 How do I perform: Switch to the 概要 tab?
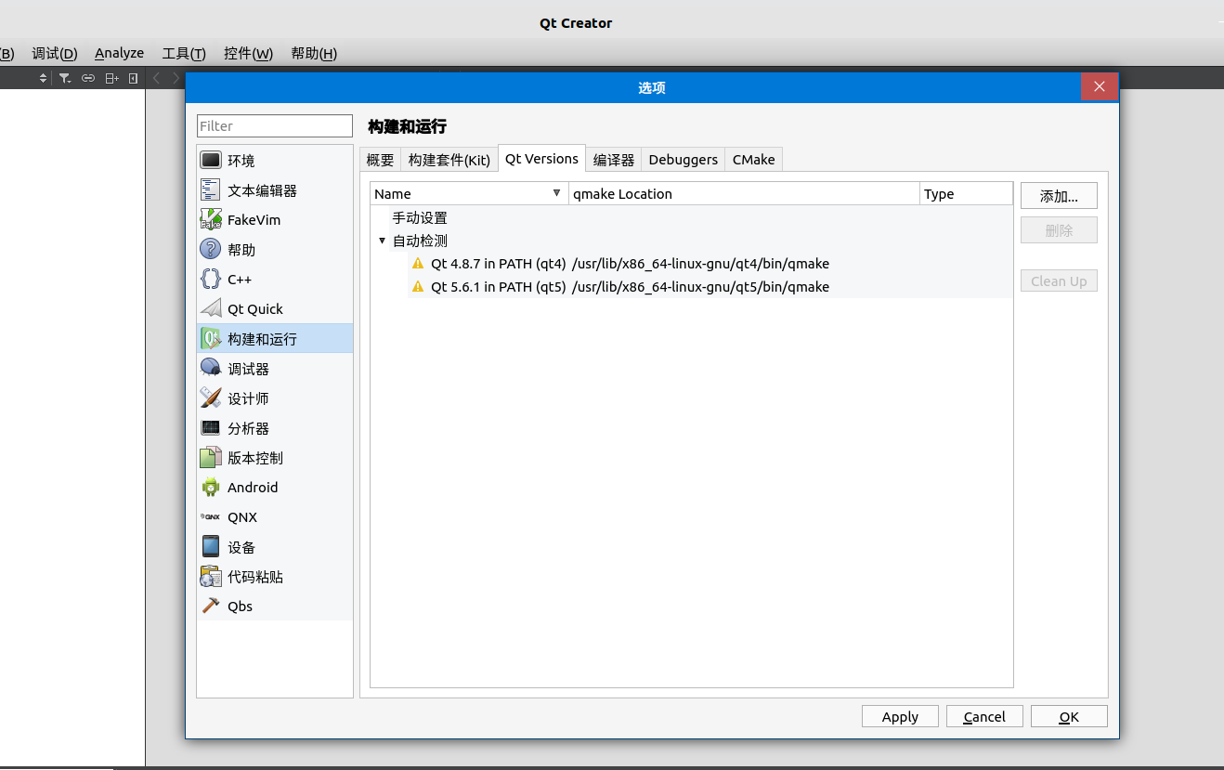[x=381, y=160]
